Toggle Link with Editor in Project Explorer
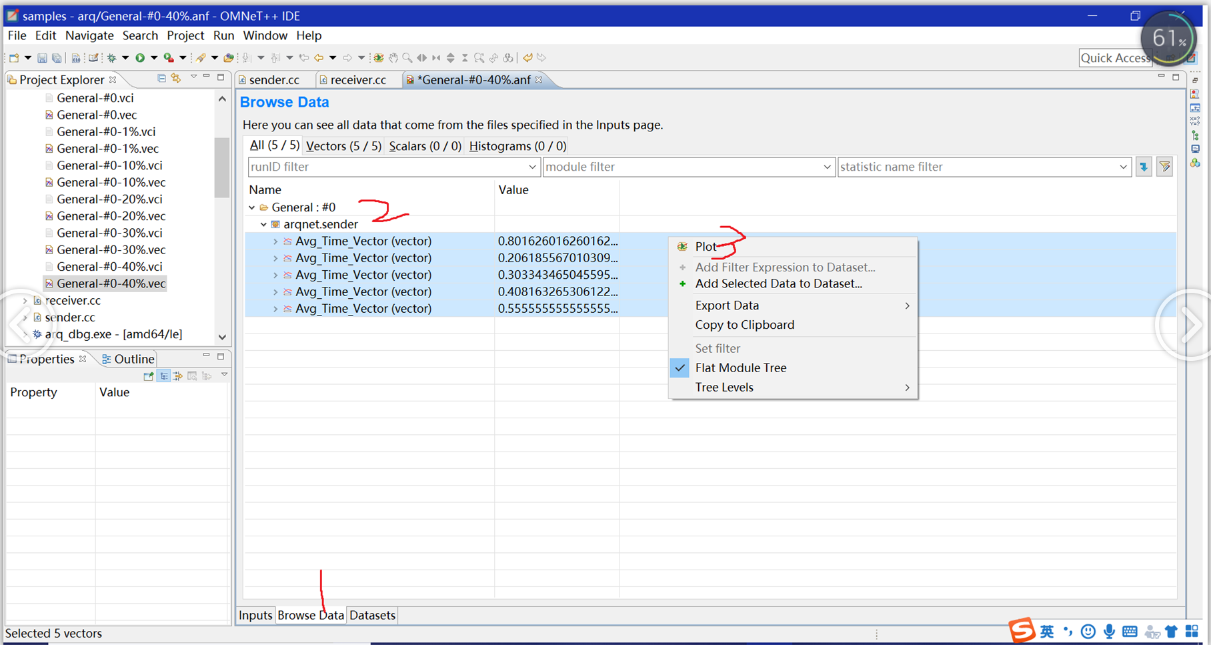This screenshot has height=645, width=1211. coord(176,79)
